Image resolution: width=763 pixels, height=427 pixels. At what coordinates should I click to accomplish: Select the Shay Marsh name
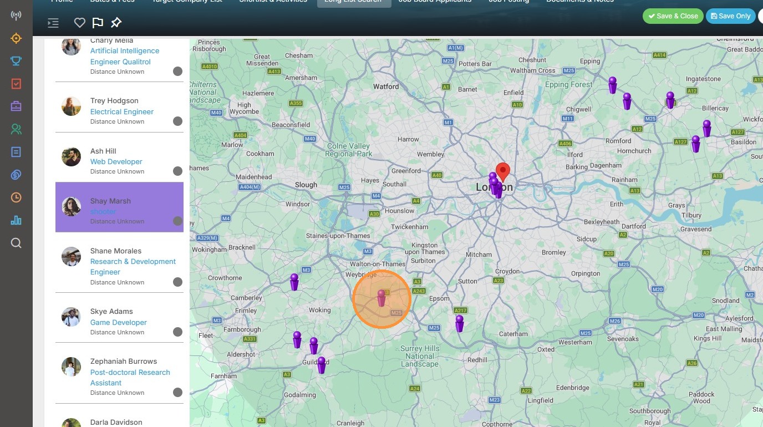pyautogui.click(x=110, y=201)
